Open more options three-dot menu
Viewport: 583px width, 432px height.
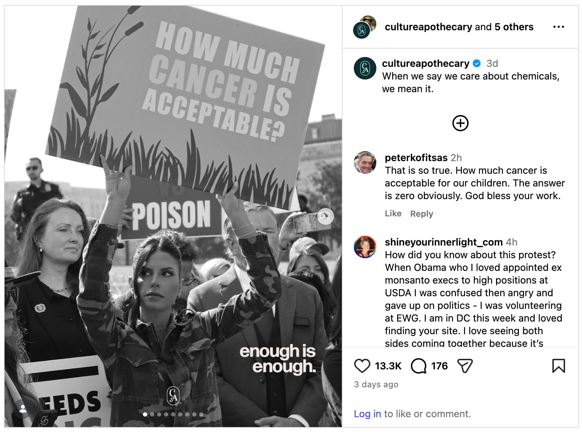click(x=559, y=27)
